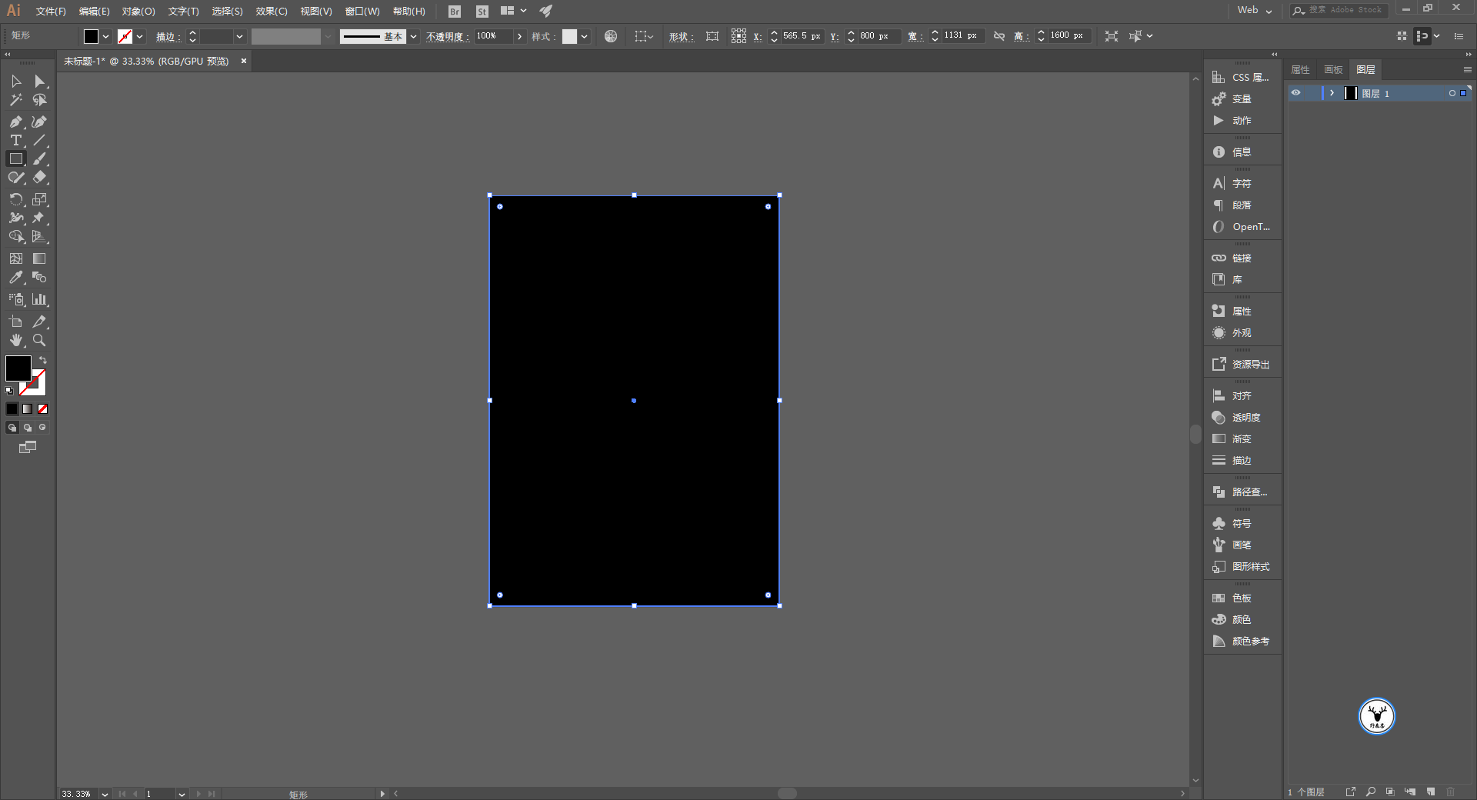Viewport: 1477px width, 800px height.
Task: Open the fill color dropdown in control bar
Action: point(106,36)
